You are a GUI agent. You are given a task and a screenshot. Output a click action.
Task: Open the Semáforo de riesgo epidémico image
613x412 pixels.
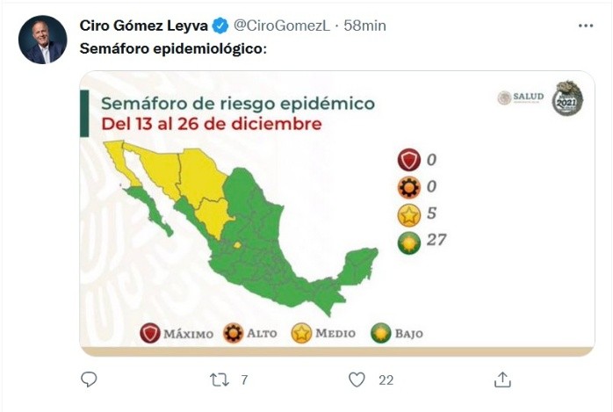click(x=337, y=213)
